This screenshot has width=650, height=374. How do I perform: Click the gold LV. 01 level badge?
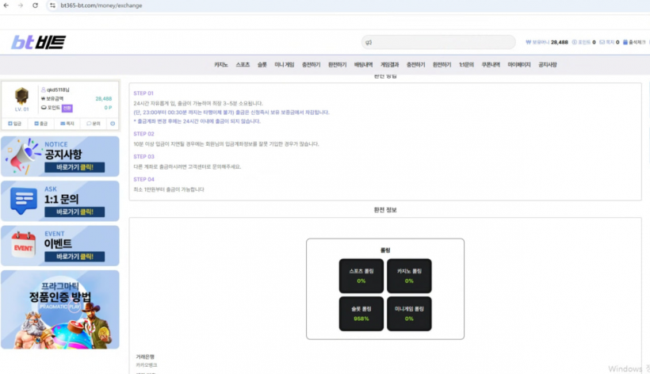[x=22, y=96]
